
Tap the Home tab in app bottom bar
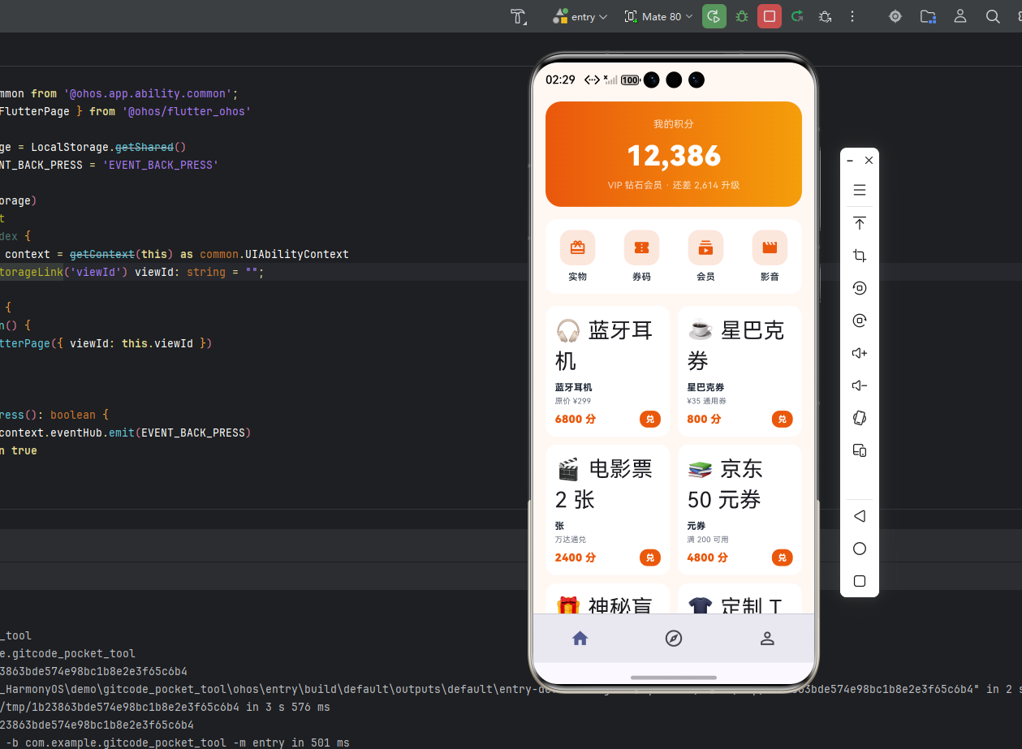pyautogui.click(x=580, y=639)
